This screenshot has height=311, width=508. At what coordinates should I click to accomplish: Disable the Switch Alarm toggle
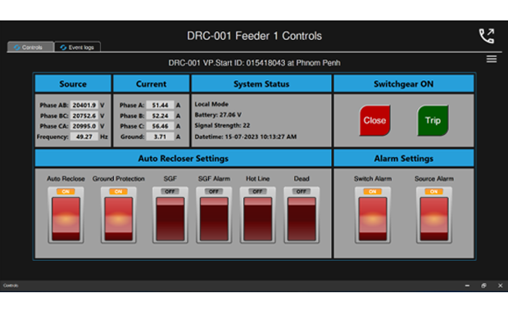click(373, 215)
